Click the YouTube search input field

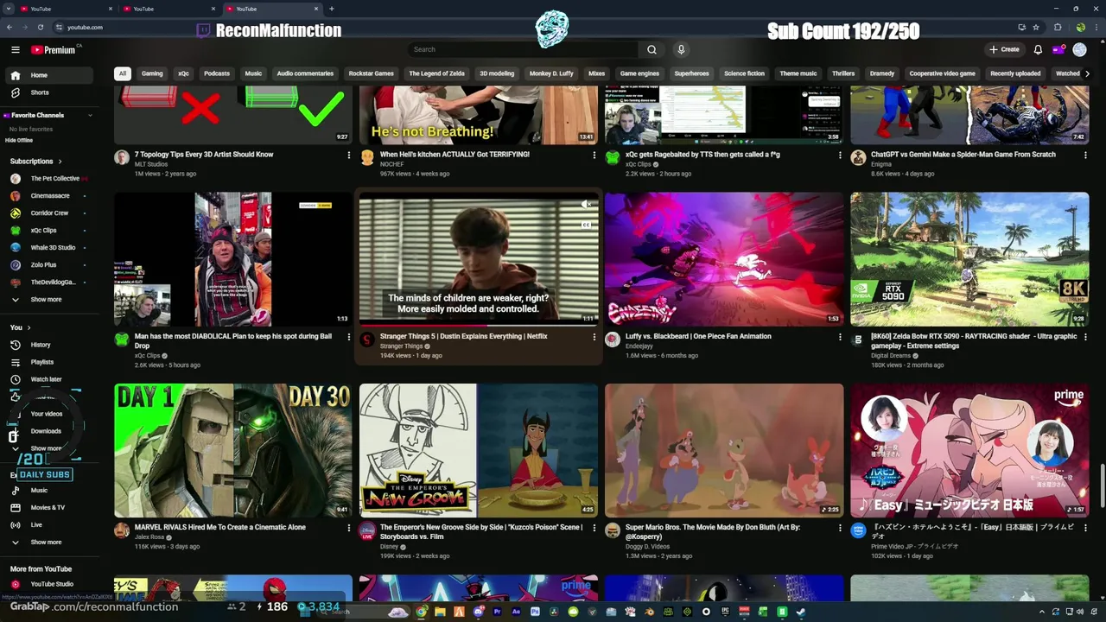pyautogui.click(x=523, y=49)
